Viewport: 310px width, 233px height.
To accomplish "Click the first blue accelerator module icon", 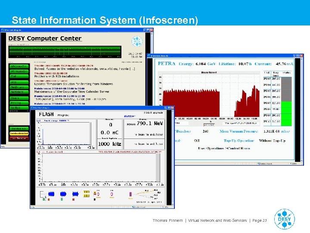I will (x=51, y=194).
